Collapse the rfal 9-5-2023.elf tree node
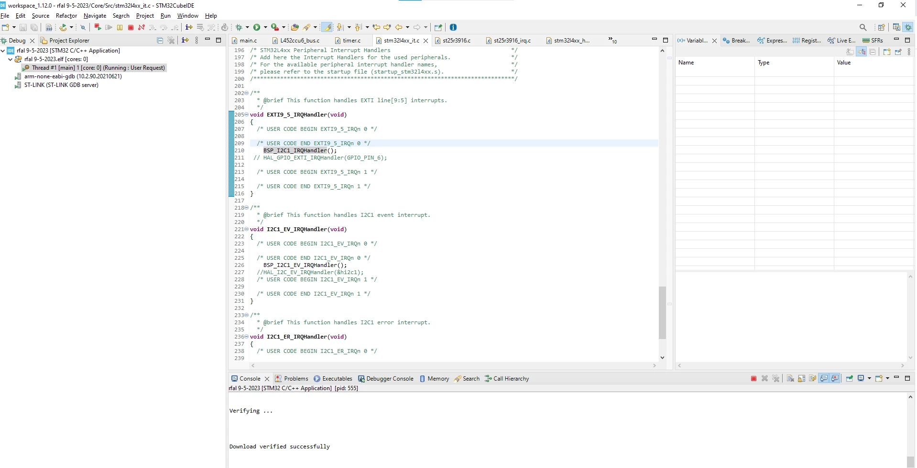The height and width of the screenshot is (468, 917). 10,59
